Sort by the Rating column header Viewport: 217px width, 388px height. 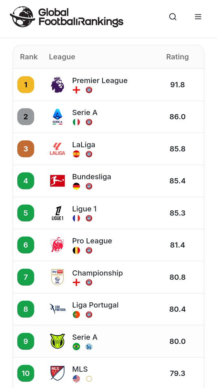(177, 57)
